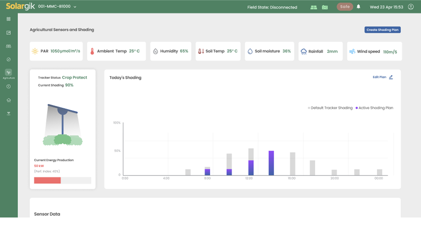The image size is (421, 229).
Task: Click the Perf. Index 40% text
Action: click(x=47, y=171)
